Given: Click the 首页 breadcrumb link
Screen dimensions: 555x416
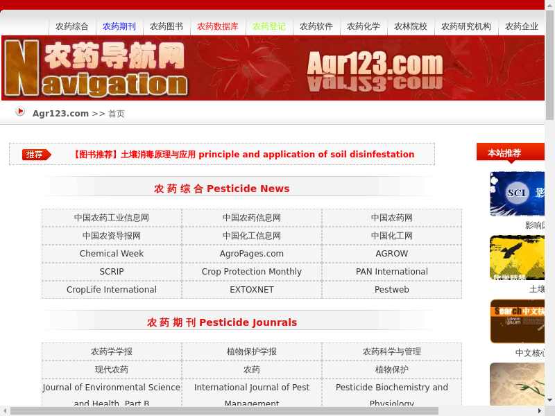Looking at the screenshot, I should [117, 114].
